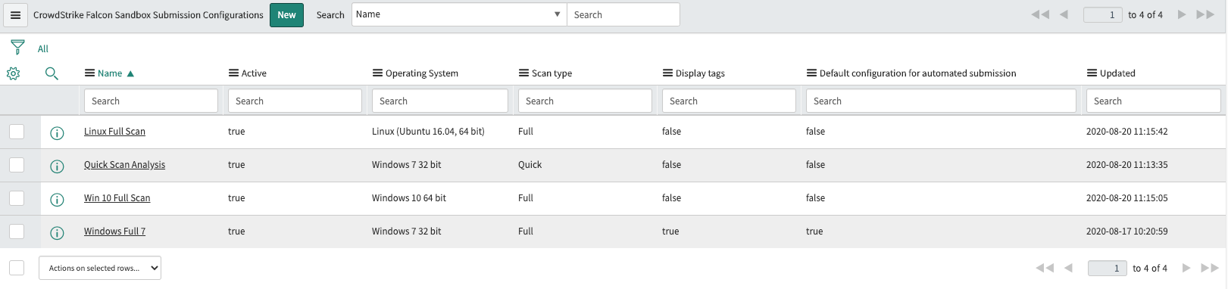Preview Windows Full 7 info icon
1228x289 pixels.
click(57, 233)
